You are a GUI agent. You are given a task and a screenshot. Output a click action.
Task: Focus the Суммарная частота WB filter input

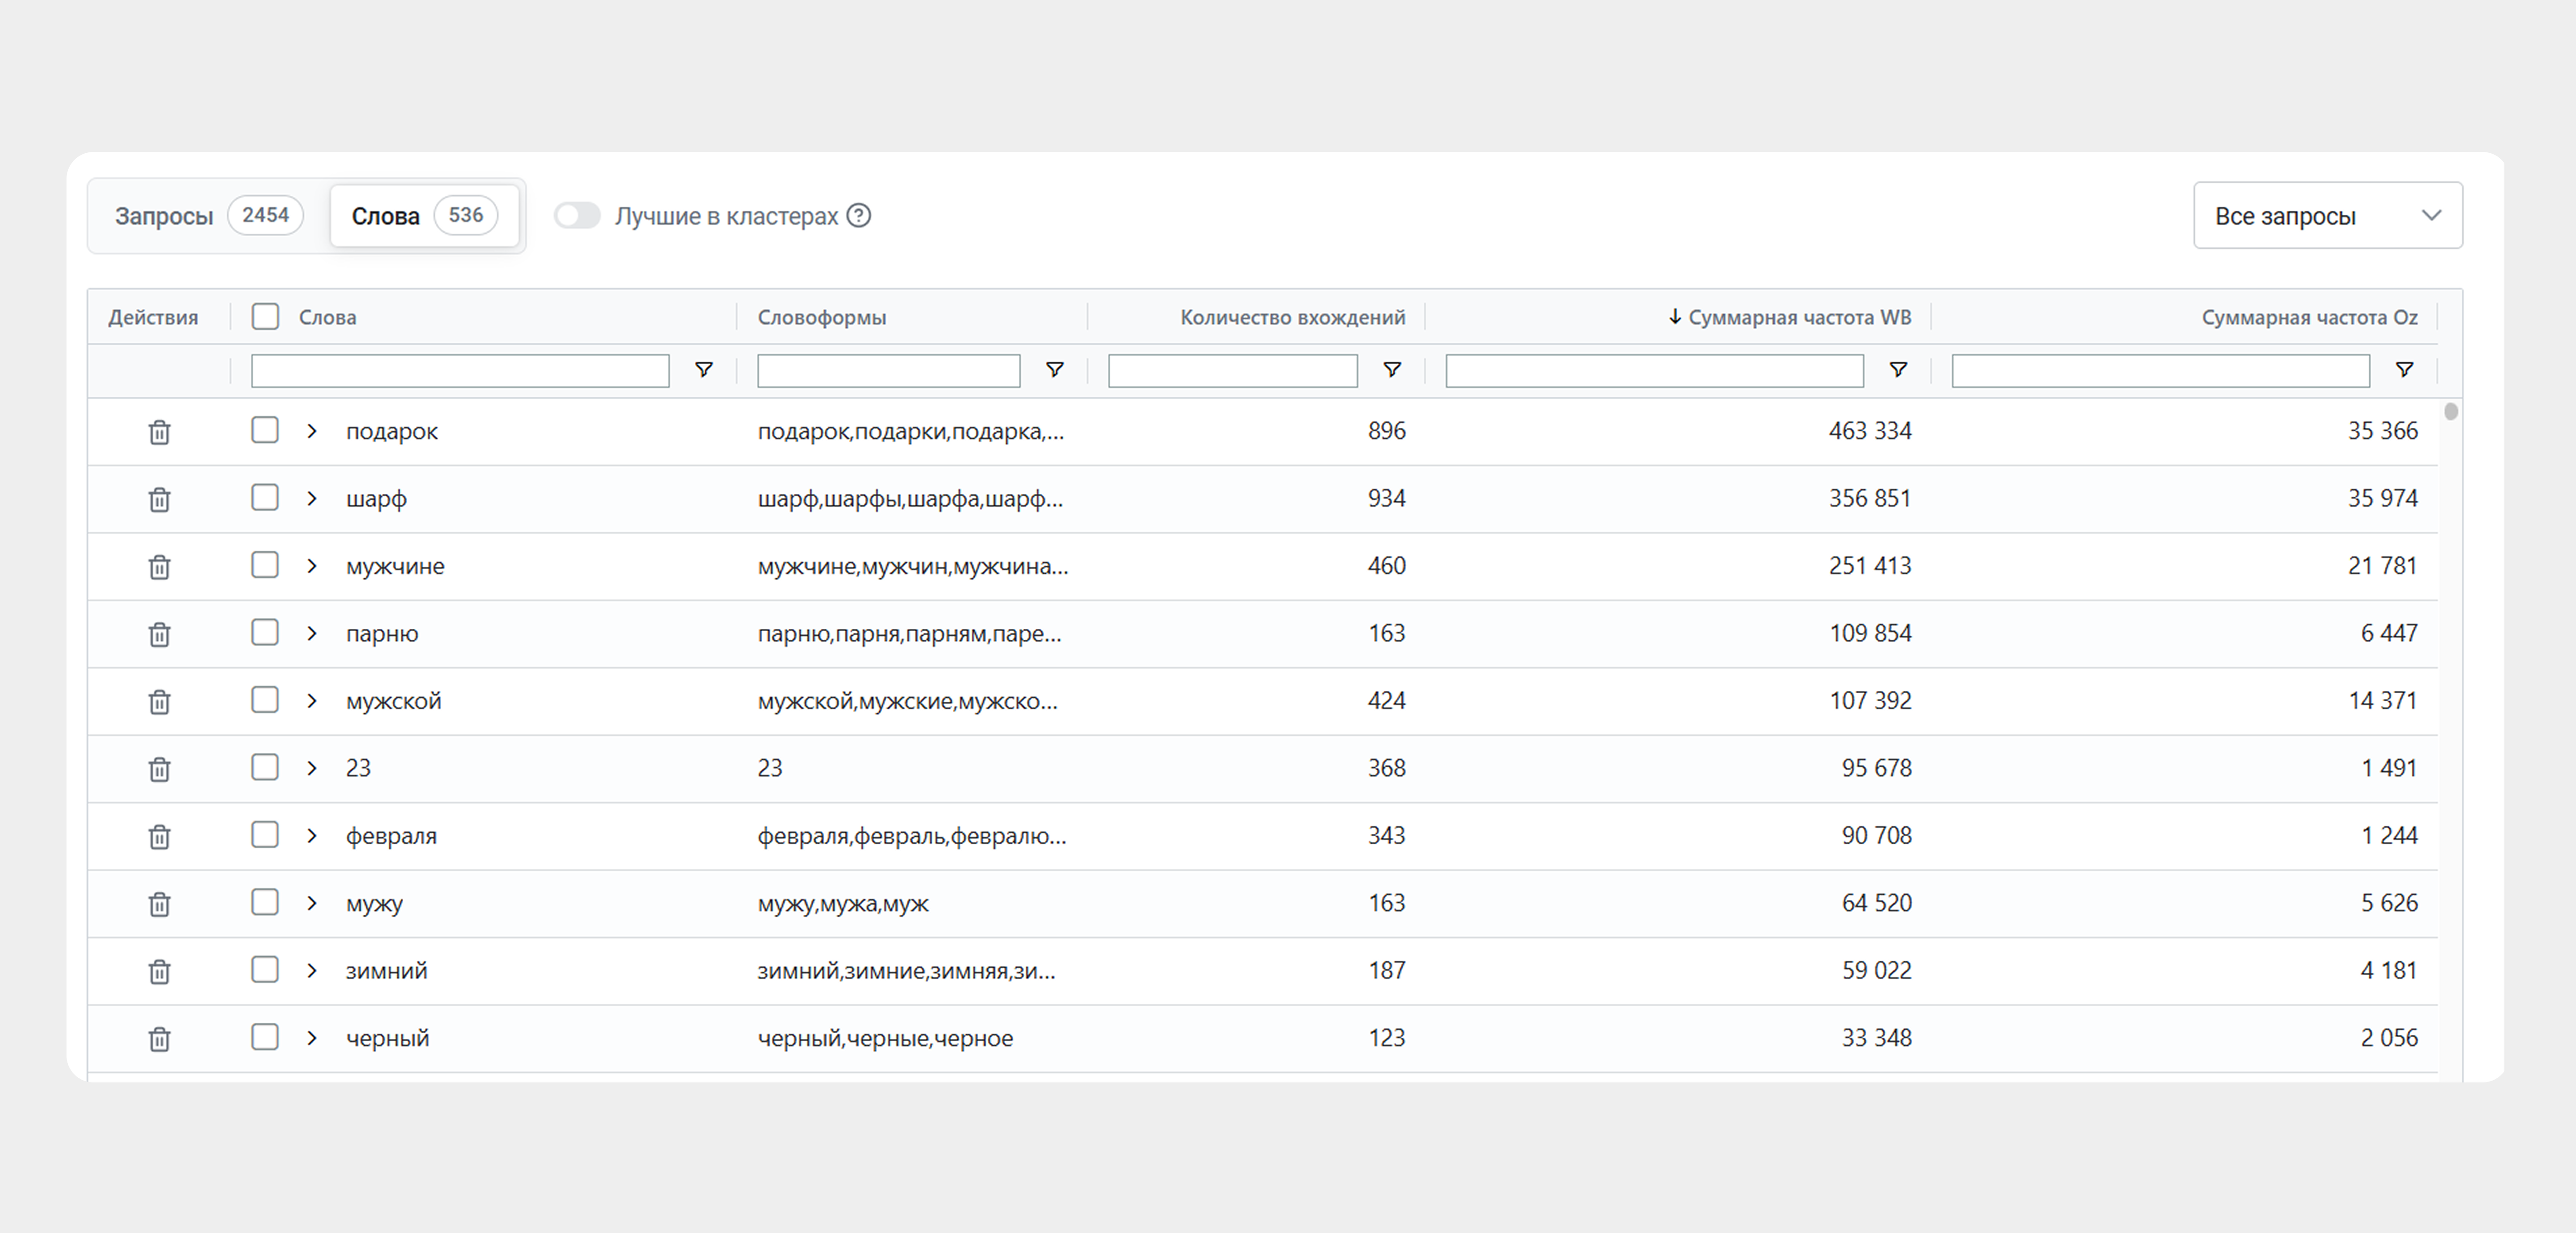point(1654,371)
